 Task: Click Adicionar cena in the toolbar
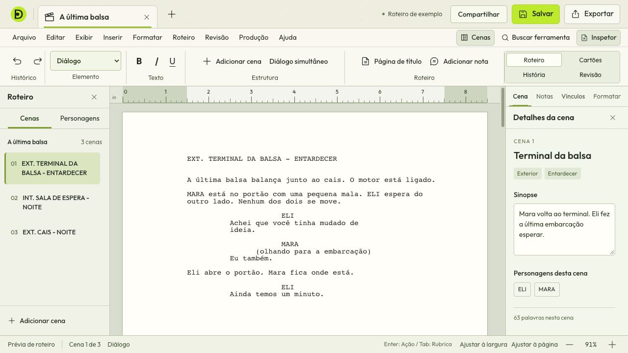tap(232, 61)
